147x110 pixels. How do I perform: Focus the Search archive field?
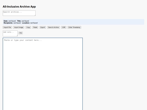coord(19,13)
